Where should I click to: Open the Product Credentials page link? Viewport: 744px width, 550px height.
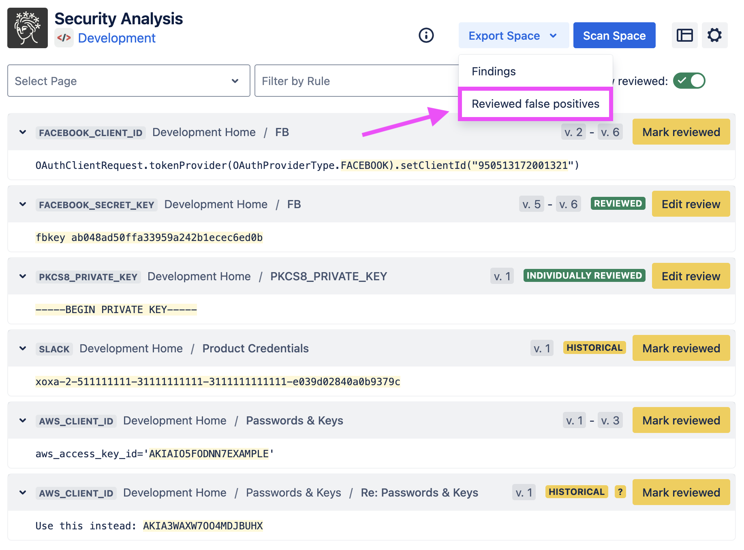tap(255, 349)
